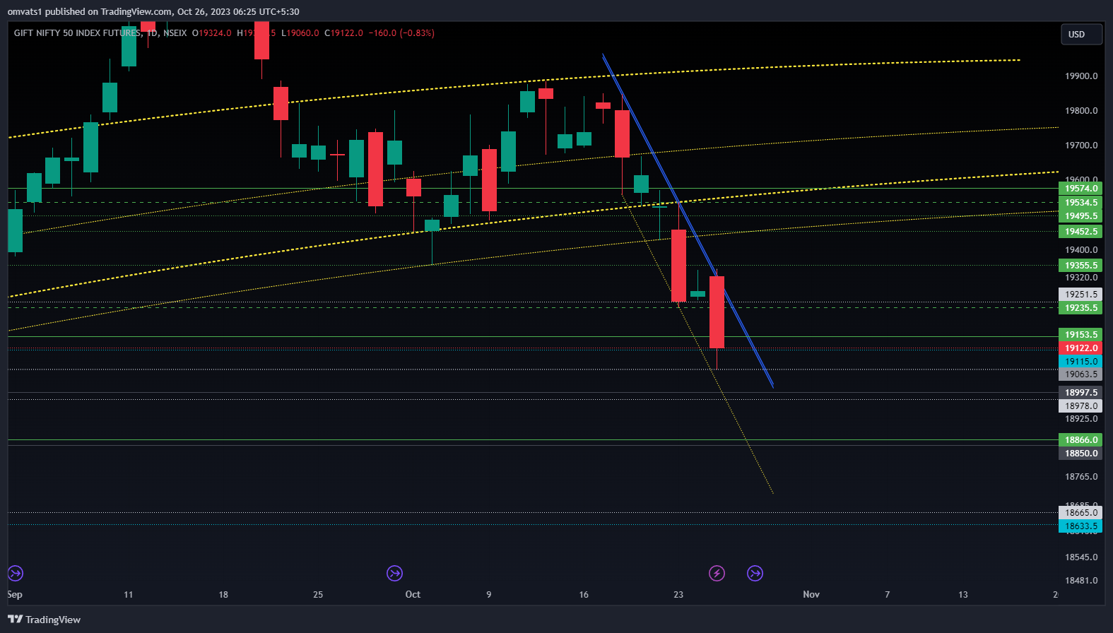Select the green 18866.0 price label
This screenshot has width=1113, height=633.
(1080, 440)
